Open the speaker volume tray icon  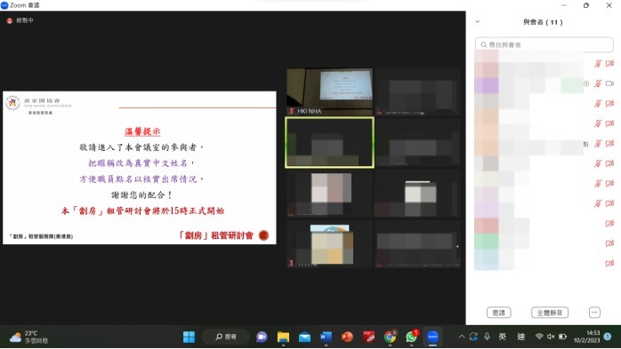[551, 337]
